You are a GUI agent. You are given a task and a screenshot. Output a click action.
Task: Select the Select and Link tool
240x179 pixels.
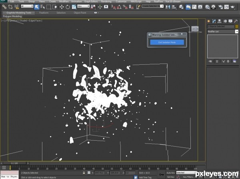click(4, 7)
